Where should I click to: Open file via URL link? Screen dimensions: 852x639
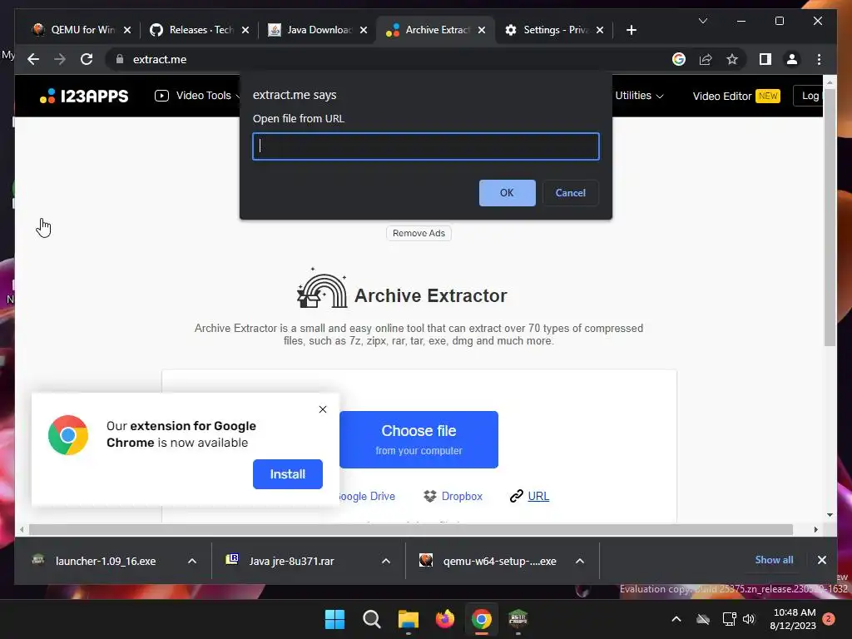538,496
